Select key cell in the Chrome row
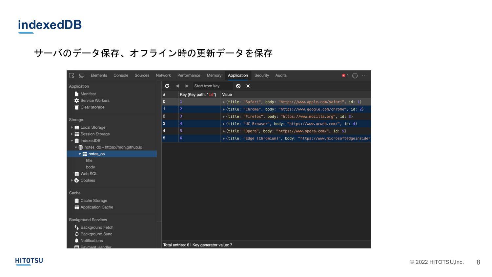492x277 pixels. pyautogui.click(x=199, y=109)
